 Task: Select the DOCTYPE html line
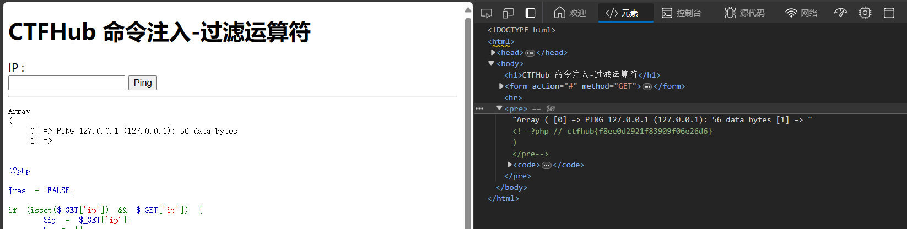[521, 30]
